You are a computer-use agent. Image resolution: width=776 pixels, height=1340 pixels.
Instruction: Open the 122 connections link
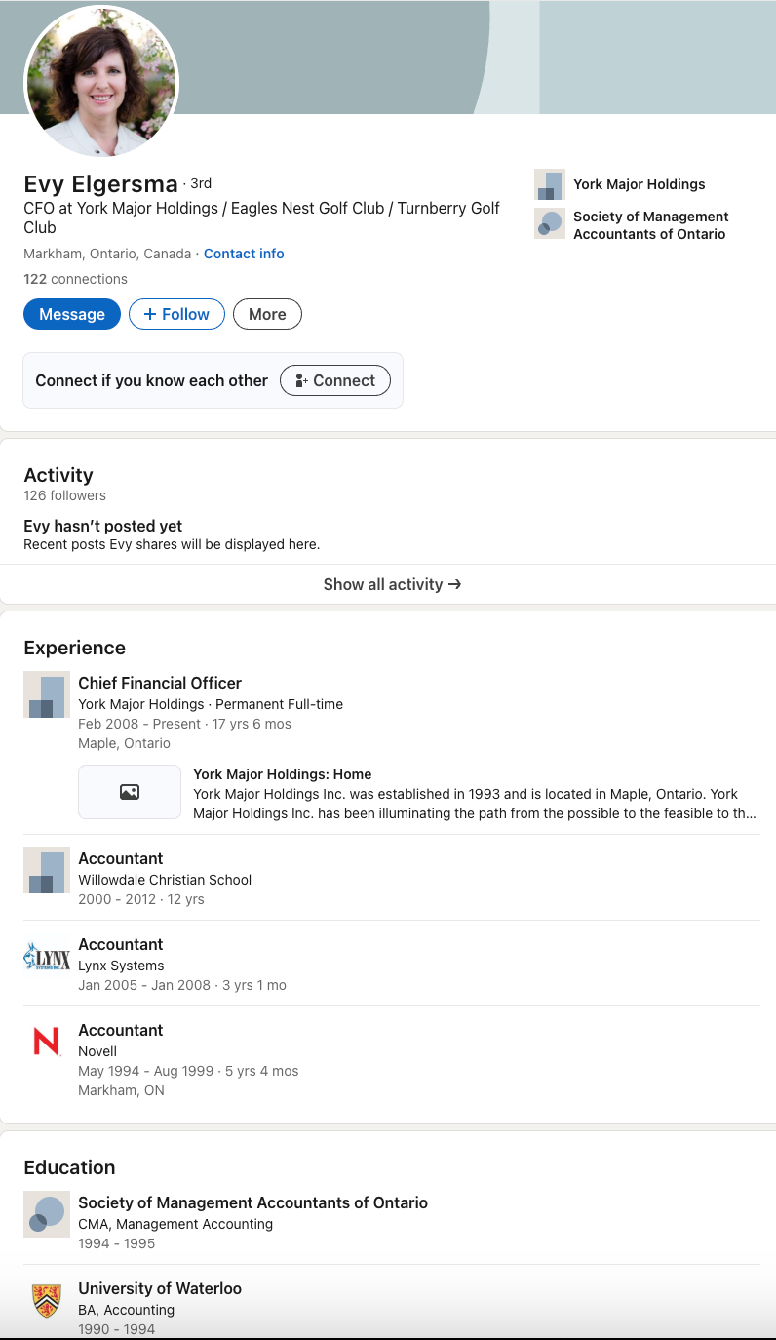[75, 279]
